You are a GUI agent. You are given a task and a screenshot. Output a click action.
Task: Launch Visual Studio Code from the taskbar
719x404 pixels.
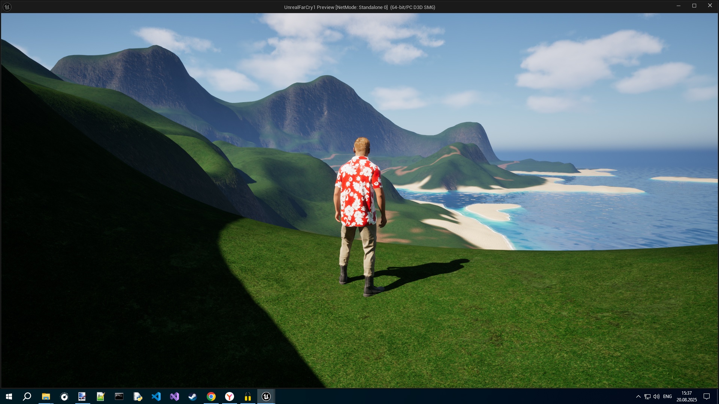tap(156, 397)
